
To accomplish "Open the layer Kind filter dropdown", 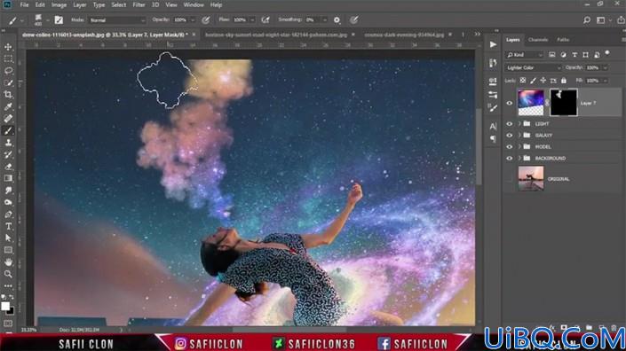I will coord(524,55).
